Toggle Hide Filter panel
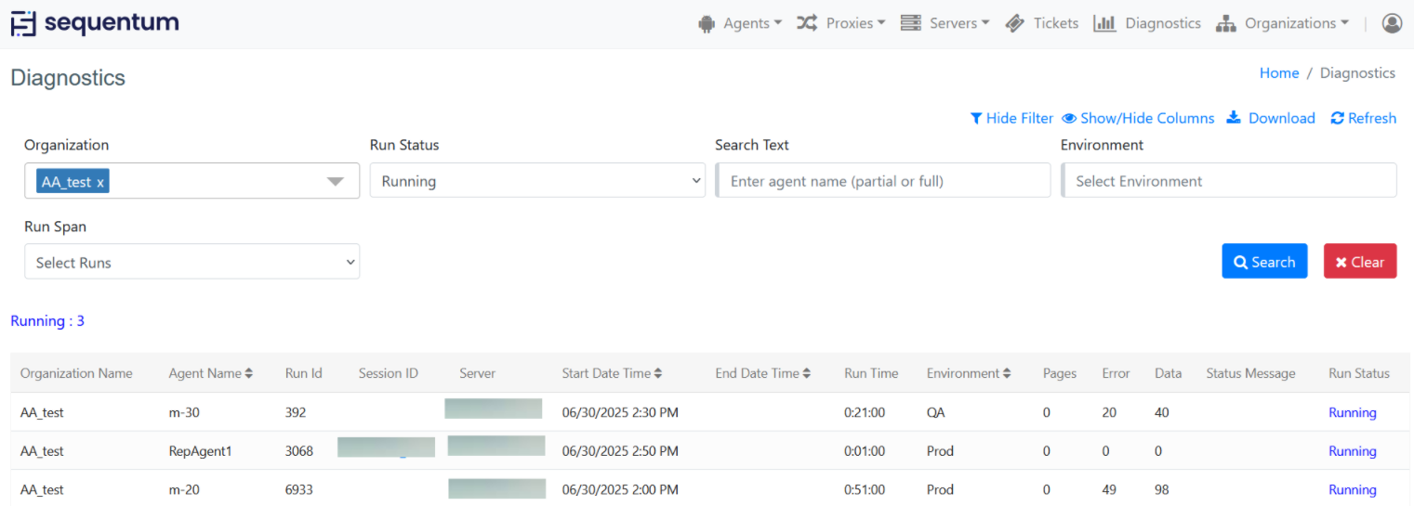This screenshot has height=506, width=1414. click(x=1011, y=118)
